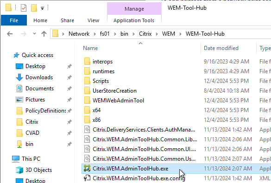Select the Citrix.WEM.AdminToolHub.exe application icon
This screenshot has width=271, height=183.
point(87,168)
